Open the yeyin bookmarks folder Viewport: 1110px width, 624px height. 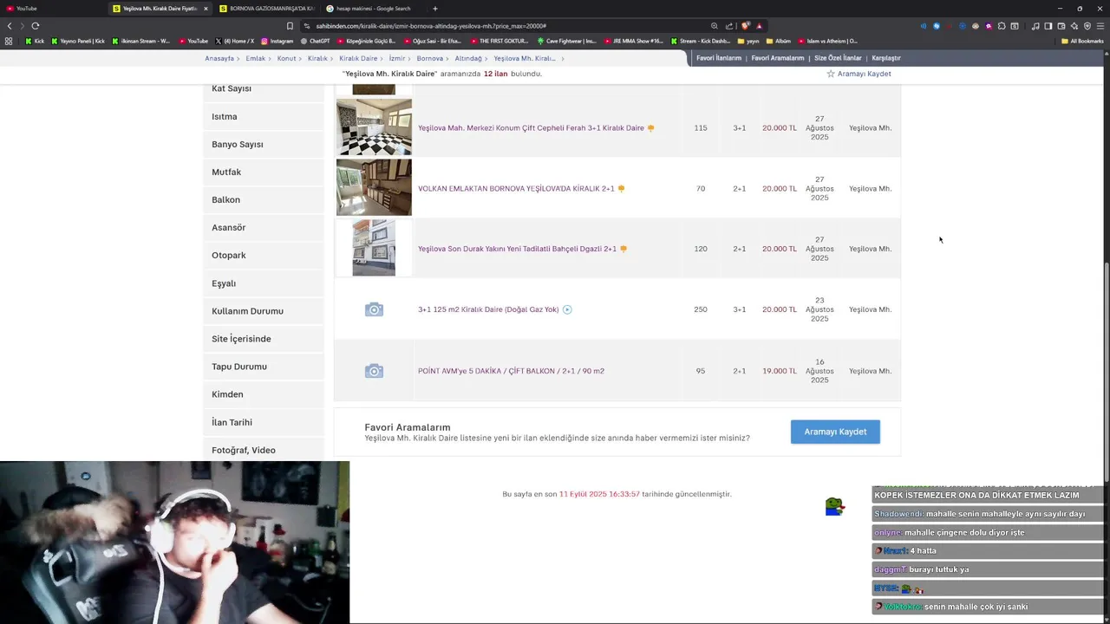(748, 41)
